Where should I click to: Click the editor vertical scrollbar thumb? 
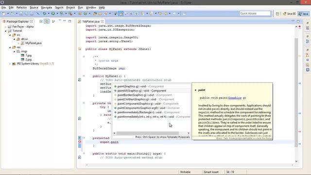point(296,92)
